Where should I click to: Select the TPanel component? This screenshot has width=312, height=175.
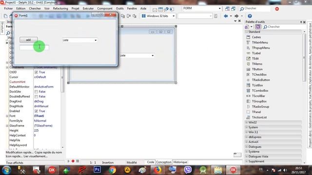[256, 112]
